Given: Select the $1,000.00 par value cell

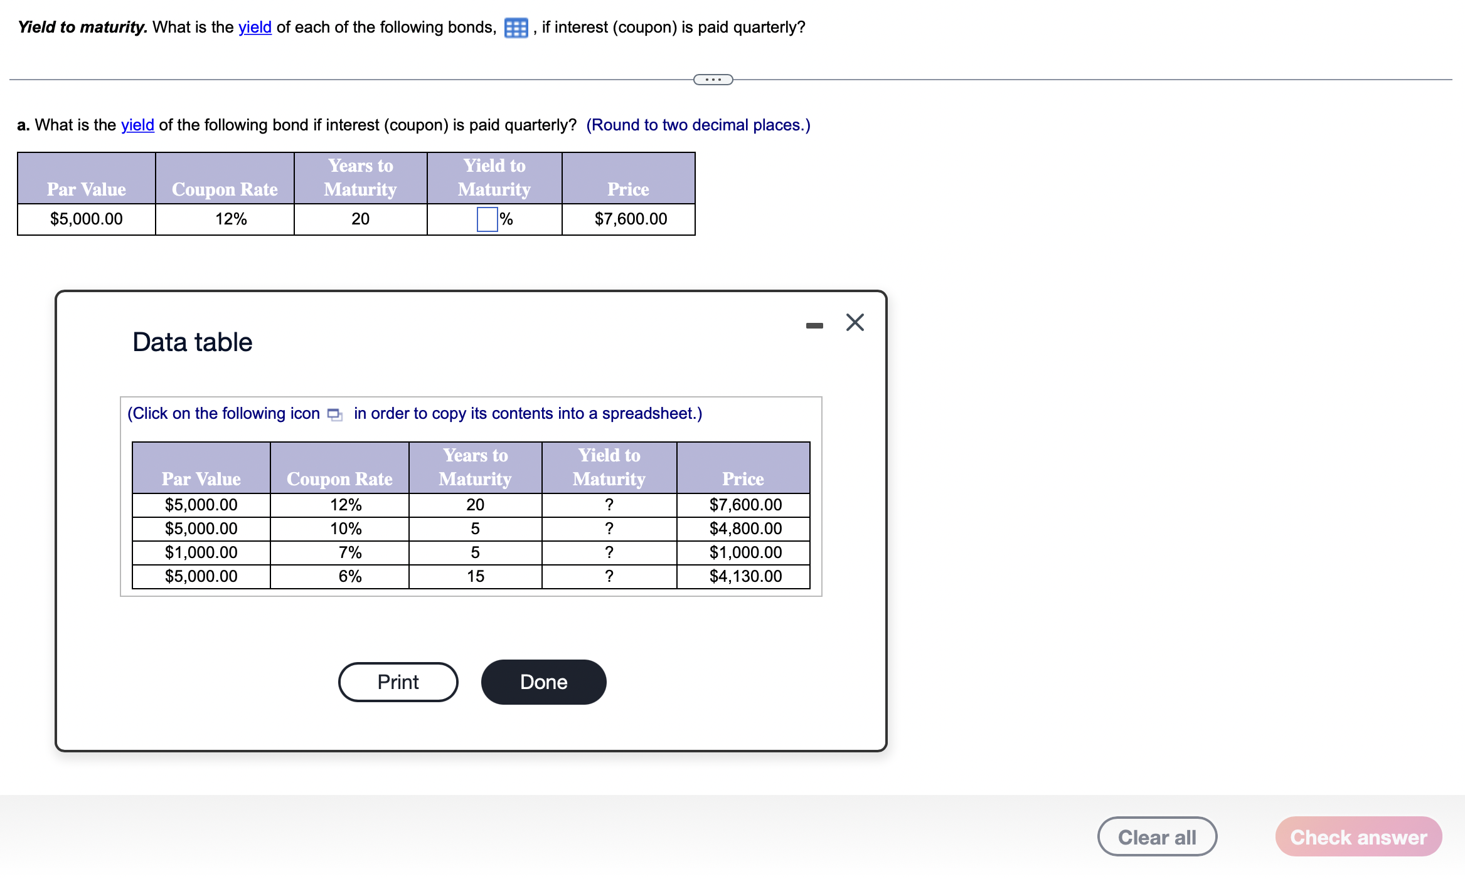Looking at the screenshot, I should point(201,552).
